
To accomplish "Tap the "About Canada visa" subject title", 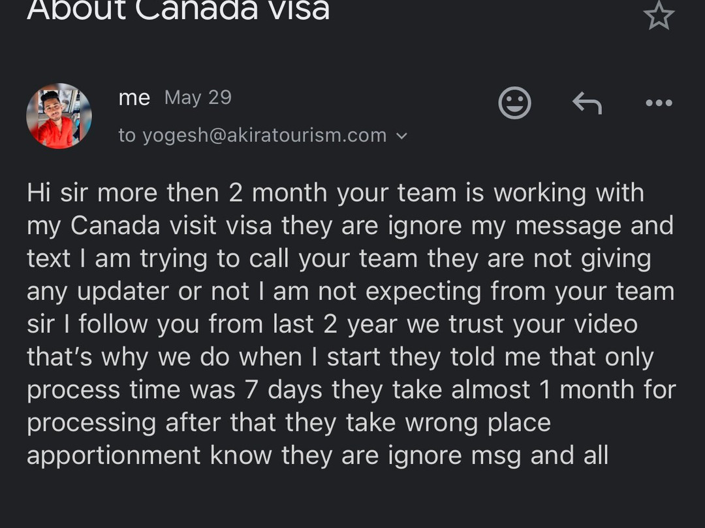I will click(x=178, y=10).
